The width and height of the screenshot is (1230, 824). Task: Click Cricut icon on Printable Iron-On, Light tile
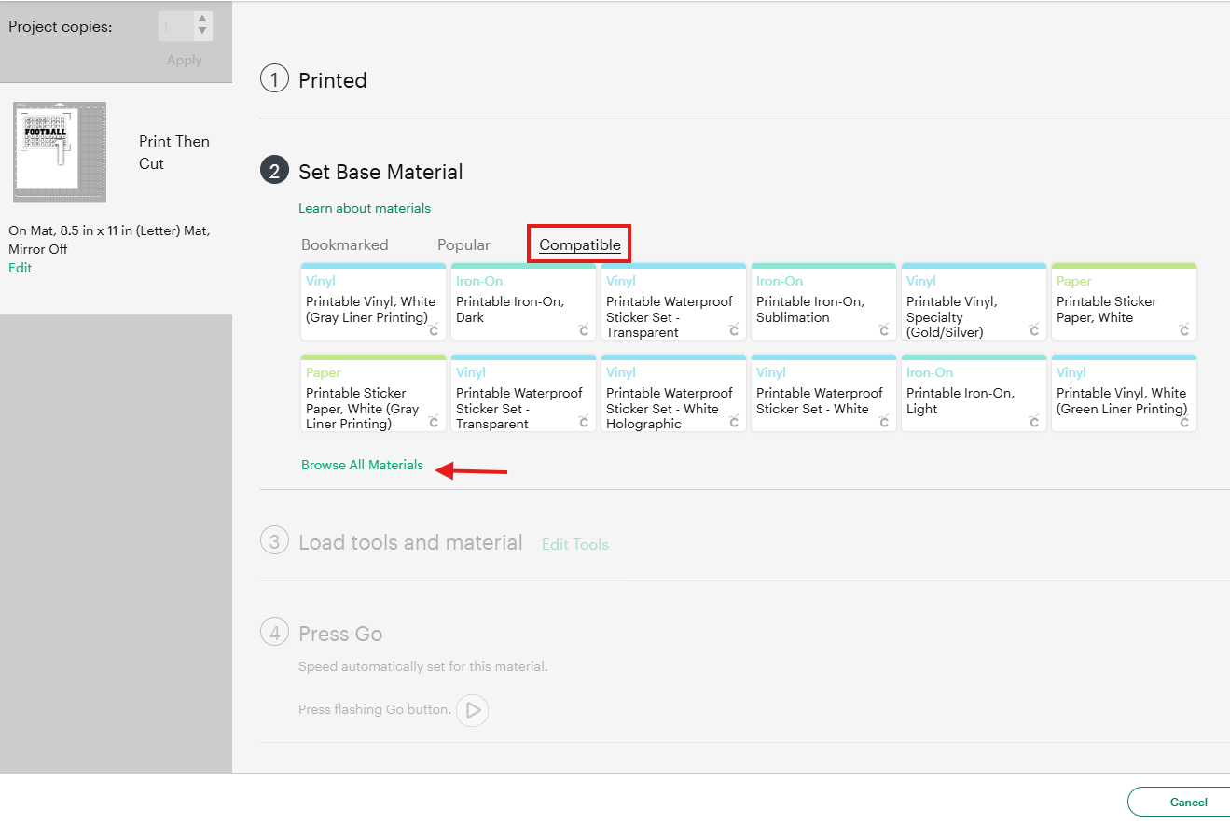coord(1035,421)
